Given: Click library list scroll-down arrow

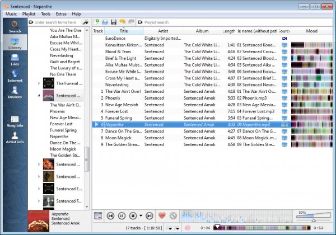Looking at the screenshot, I should point(87,207).
